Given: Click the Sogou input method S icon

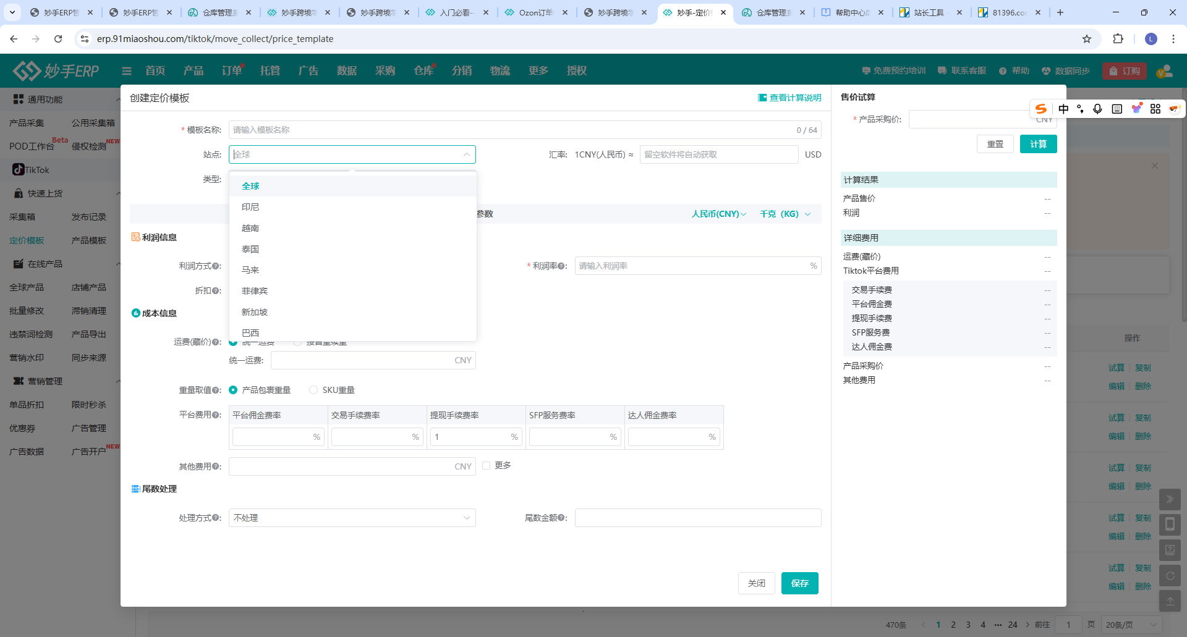Looking at the screenshot, I should point(1041,109).
